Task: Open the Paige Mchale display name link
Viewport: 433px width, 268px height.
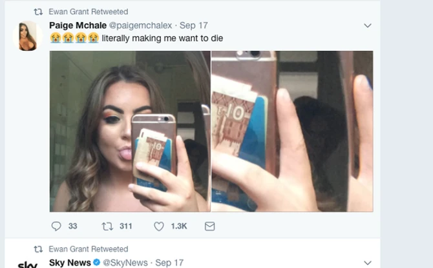Action: pyautogui.click(x=78, y=26)
